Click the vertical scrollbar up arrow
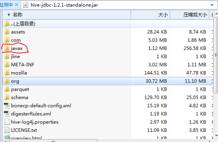 pyautogui.click(x=216, y=14)
